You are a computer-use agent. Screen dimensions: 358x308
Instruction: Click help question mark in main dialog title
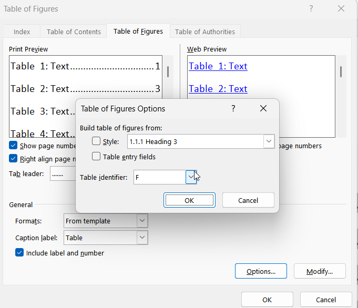tap(311, 9)
